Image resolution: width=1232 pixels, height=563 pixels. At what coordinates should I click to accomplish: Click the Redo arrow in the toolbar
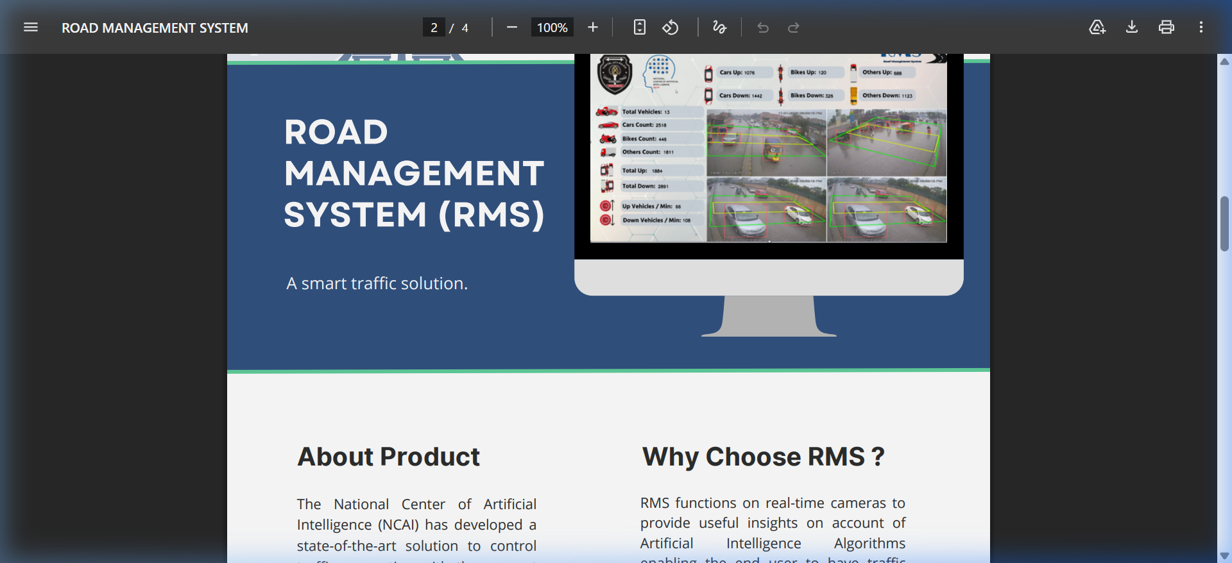(x=794, y=28)
